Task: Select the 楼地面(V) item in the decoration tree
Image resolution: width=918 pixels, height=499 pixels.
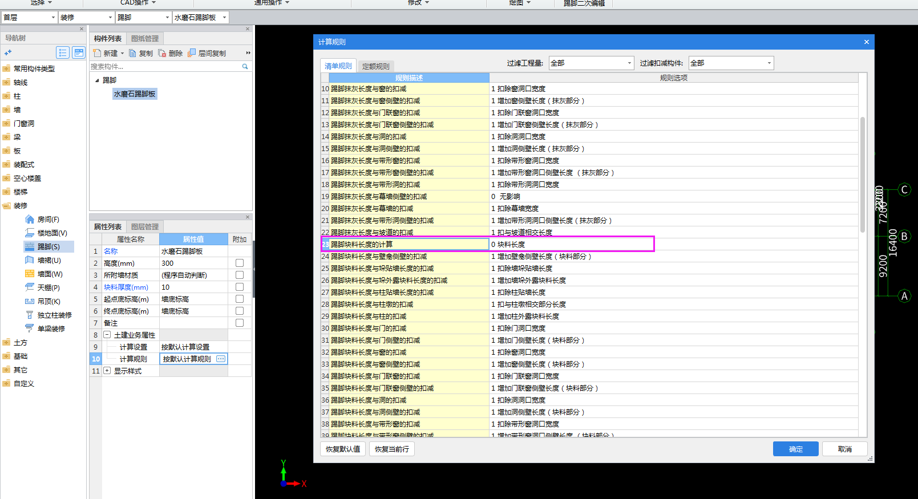Action: [46, 233]
